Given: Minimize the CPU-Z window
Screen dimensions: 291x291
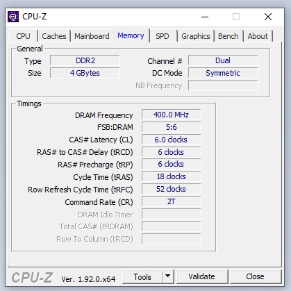Looking at the screenshot, I should pyautogui.click(x=205, y=17).
